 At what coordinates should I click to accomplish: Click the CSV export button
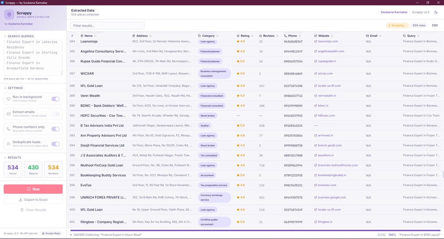[435, 26]
